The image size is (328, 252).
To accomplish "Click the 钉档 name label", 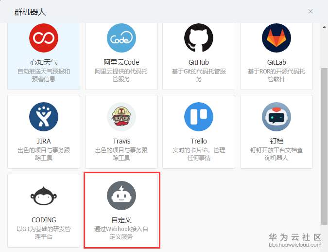I will (276, 141).
